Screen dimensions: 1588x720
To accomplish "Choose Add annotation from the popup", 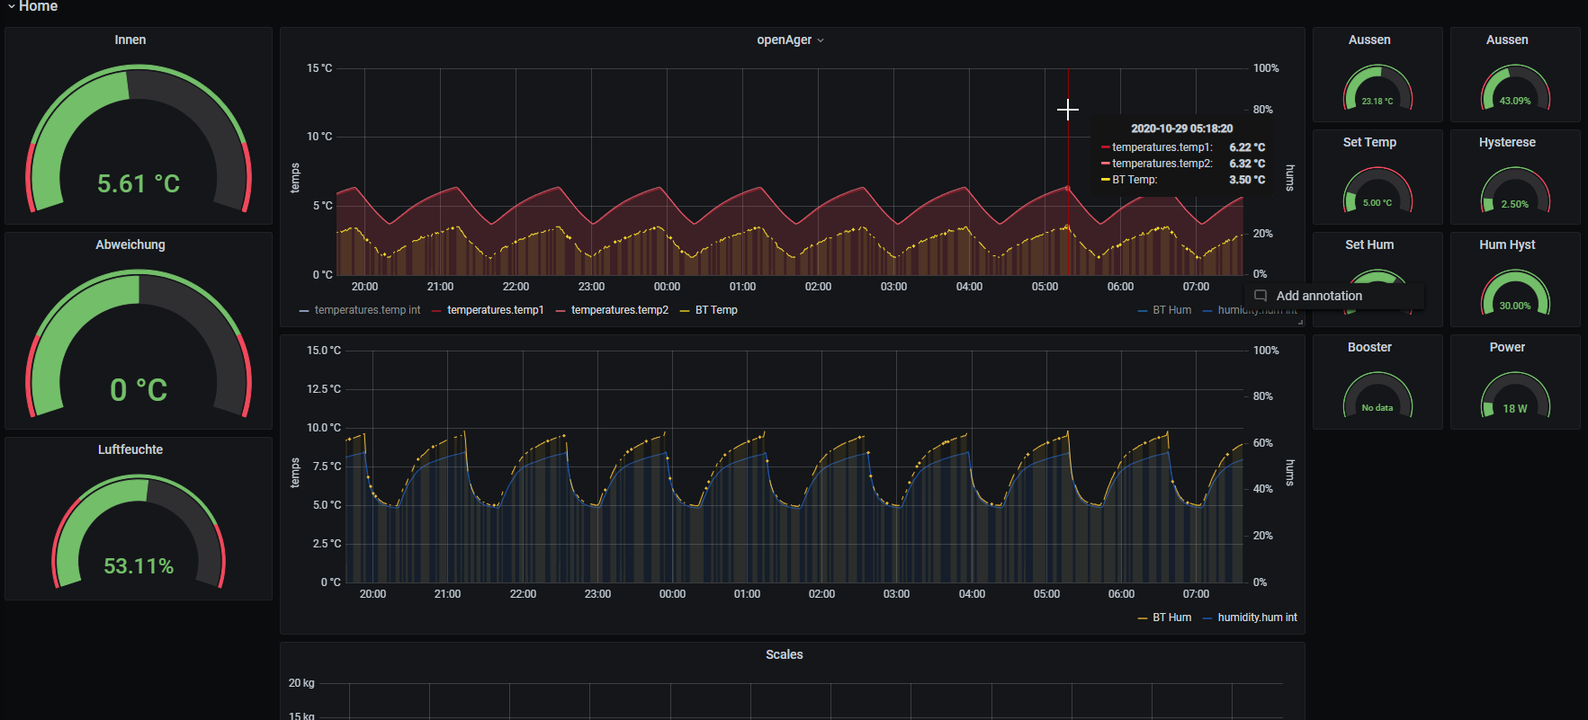I will pyautogui.click(x=1318, y=296).
